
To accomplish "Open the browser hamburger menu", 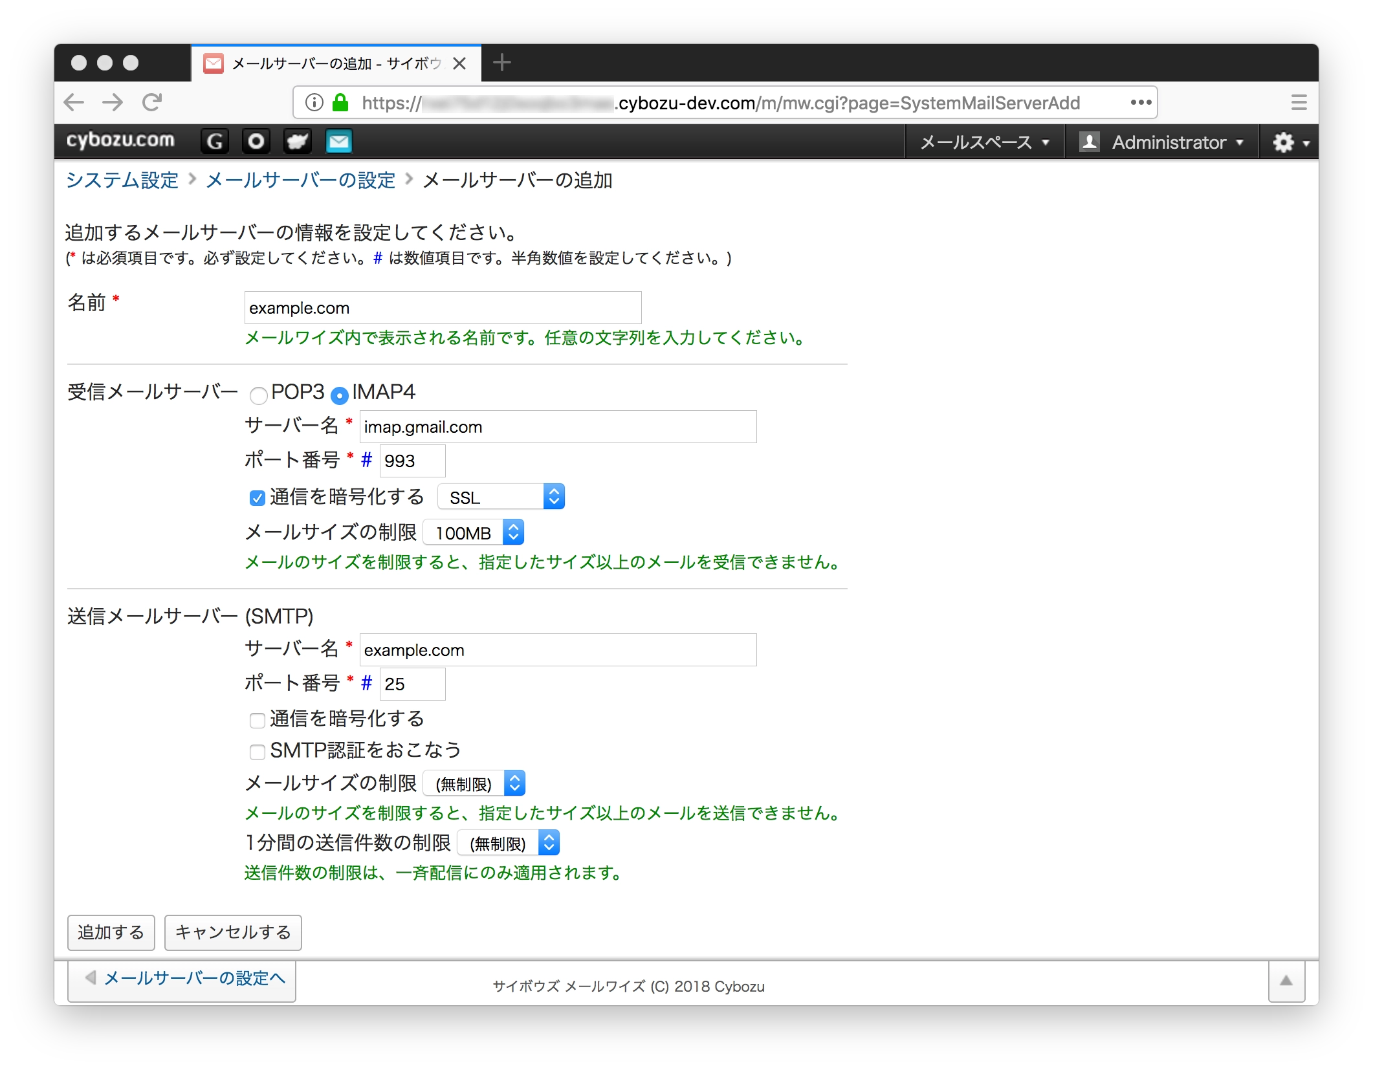I will point(1299,102).
